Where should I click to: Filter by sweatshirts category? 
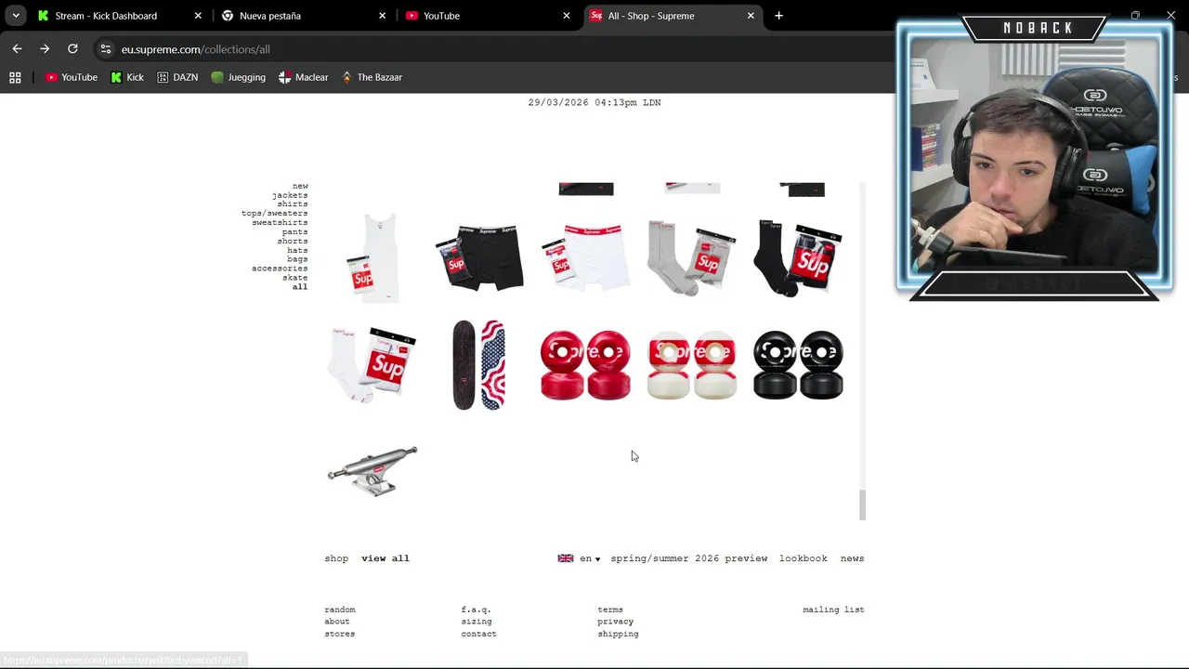(280, 223)
